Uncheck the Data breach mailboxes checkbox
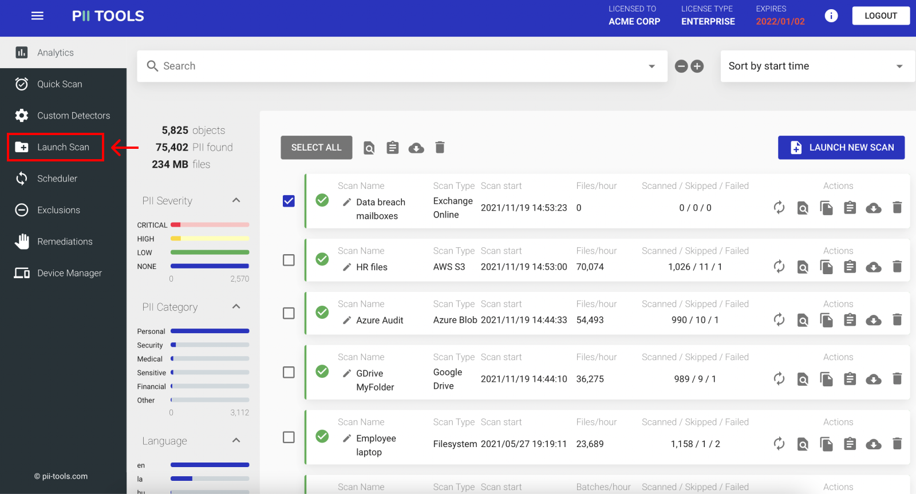The width and height of the screenshot is (916, 494). [x=289, y=201]
